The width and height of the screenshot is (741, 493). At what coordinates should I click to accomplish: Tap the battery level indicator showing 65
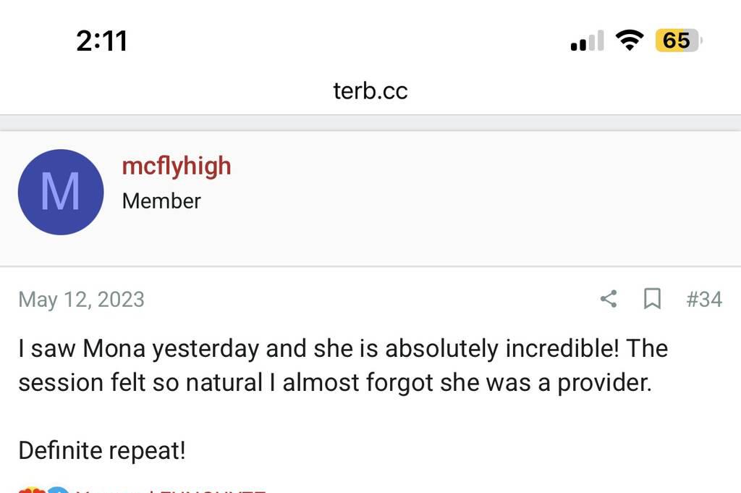pos(677,41)
